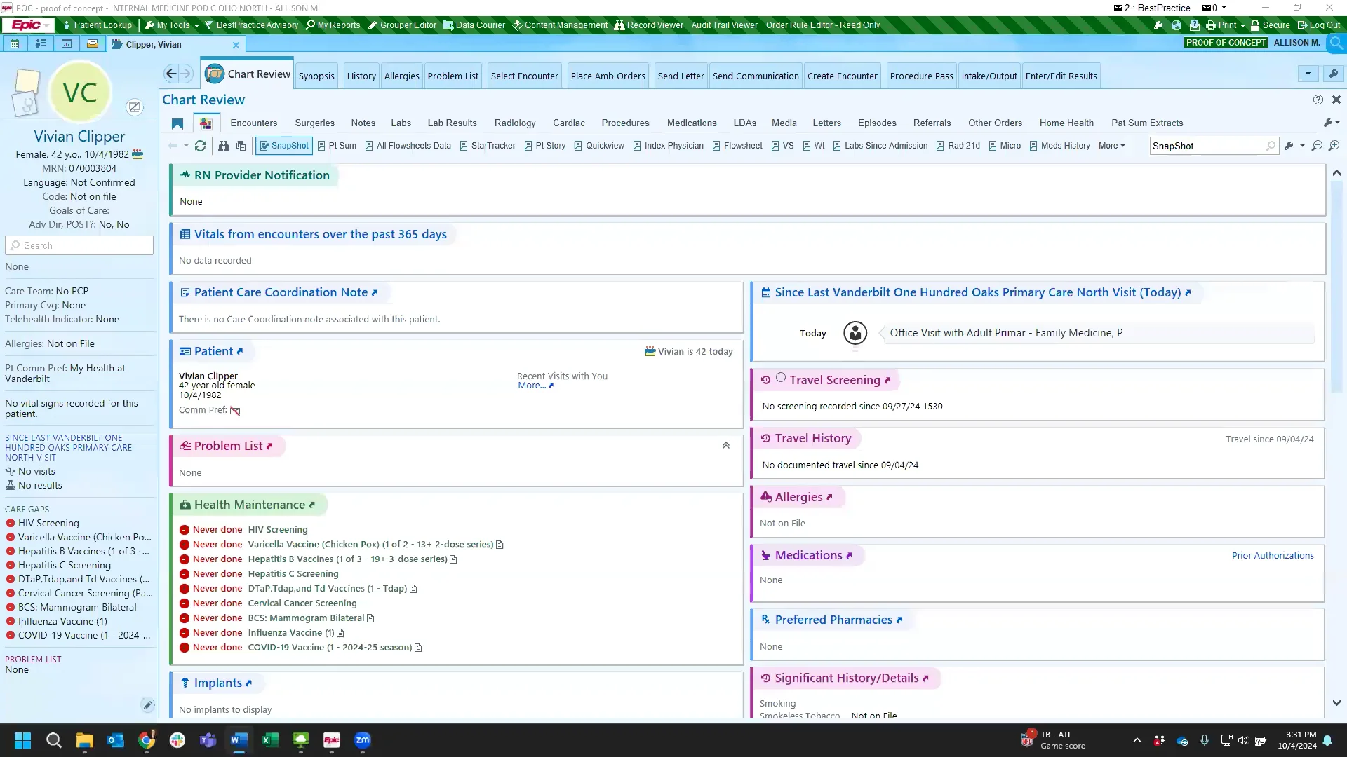Toggle the SnapShot report button
The image size is (1347, 757).
(284, 146)
